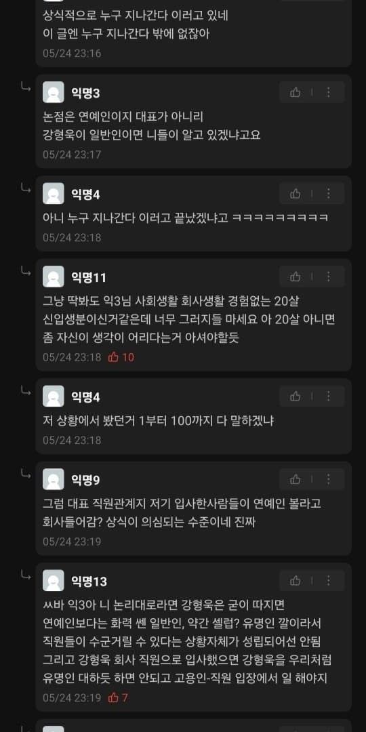The height and width of the screenshot is (732, 366).
Task: Tap 익명13's profile avatar
Action: coord(54,580)
